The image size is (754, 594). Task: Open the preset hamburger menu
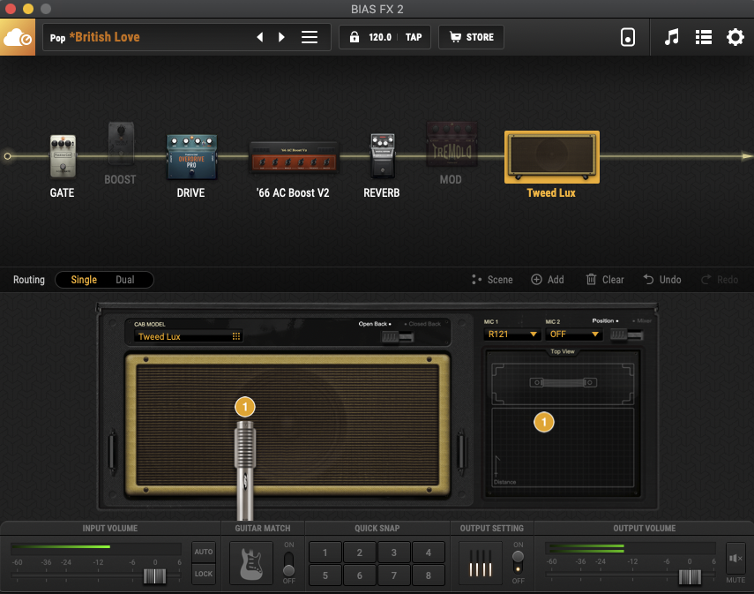310,37
